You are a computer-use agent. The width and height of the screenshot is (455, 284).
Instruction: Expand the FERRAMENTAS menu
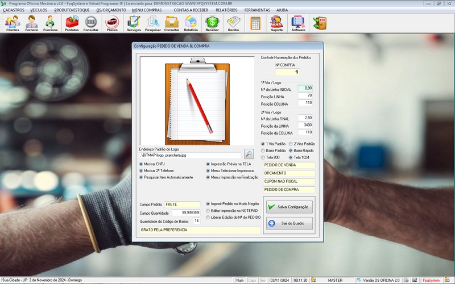point(257,10)
